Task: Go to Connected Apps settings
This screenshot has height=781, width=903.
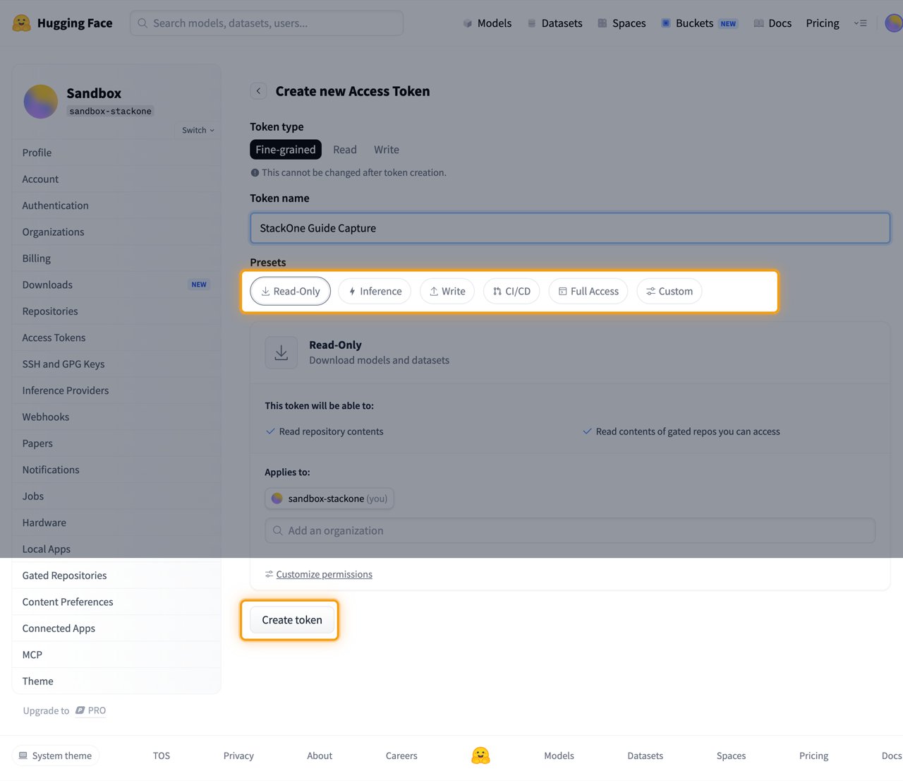Action: [x=116, y=628]
